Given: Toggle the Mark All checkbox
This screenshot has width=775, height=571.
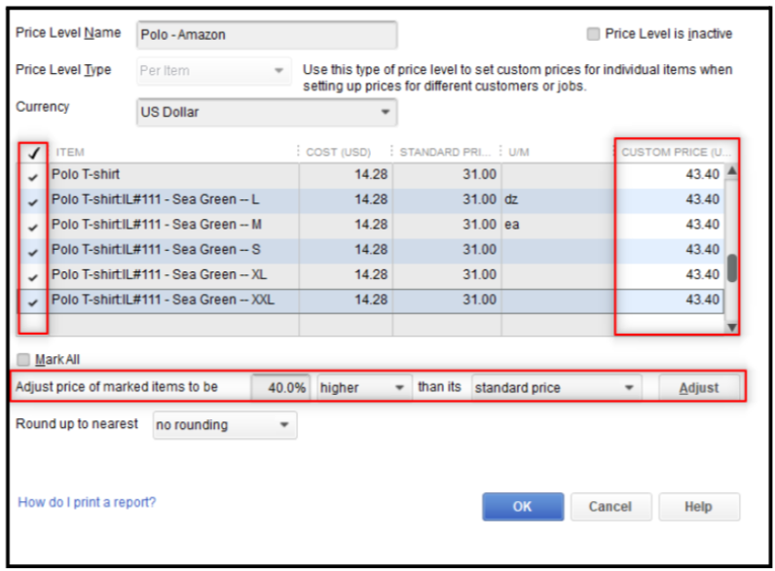Looking at the screenshot, I should pos(23,359).
